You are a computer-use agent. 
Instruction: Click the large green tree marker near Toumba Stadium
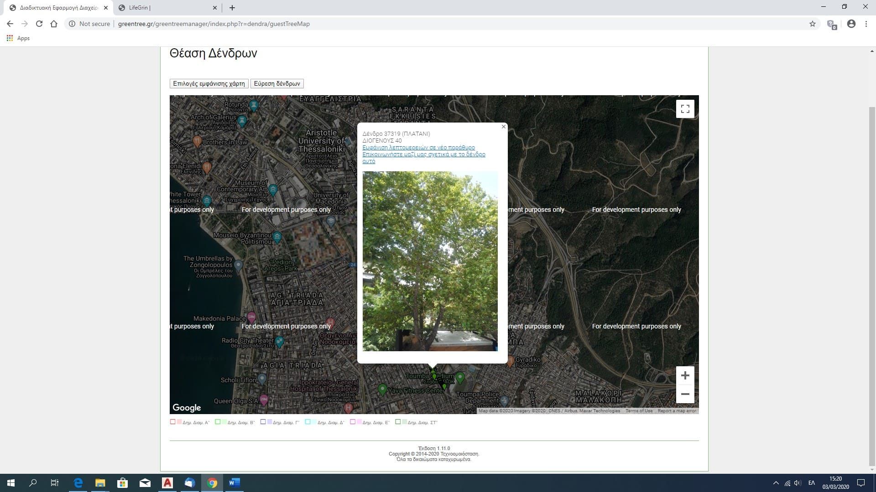[x=460, y=377]
